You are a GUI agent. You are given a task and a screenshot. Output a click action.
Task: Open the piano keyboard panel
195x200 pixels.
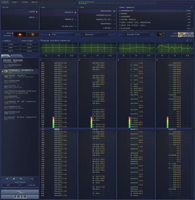20,197
